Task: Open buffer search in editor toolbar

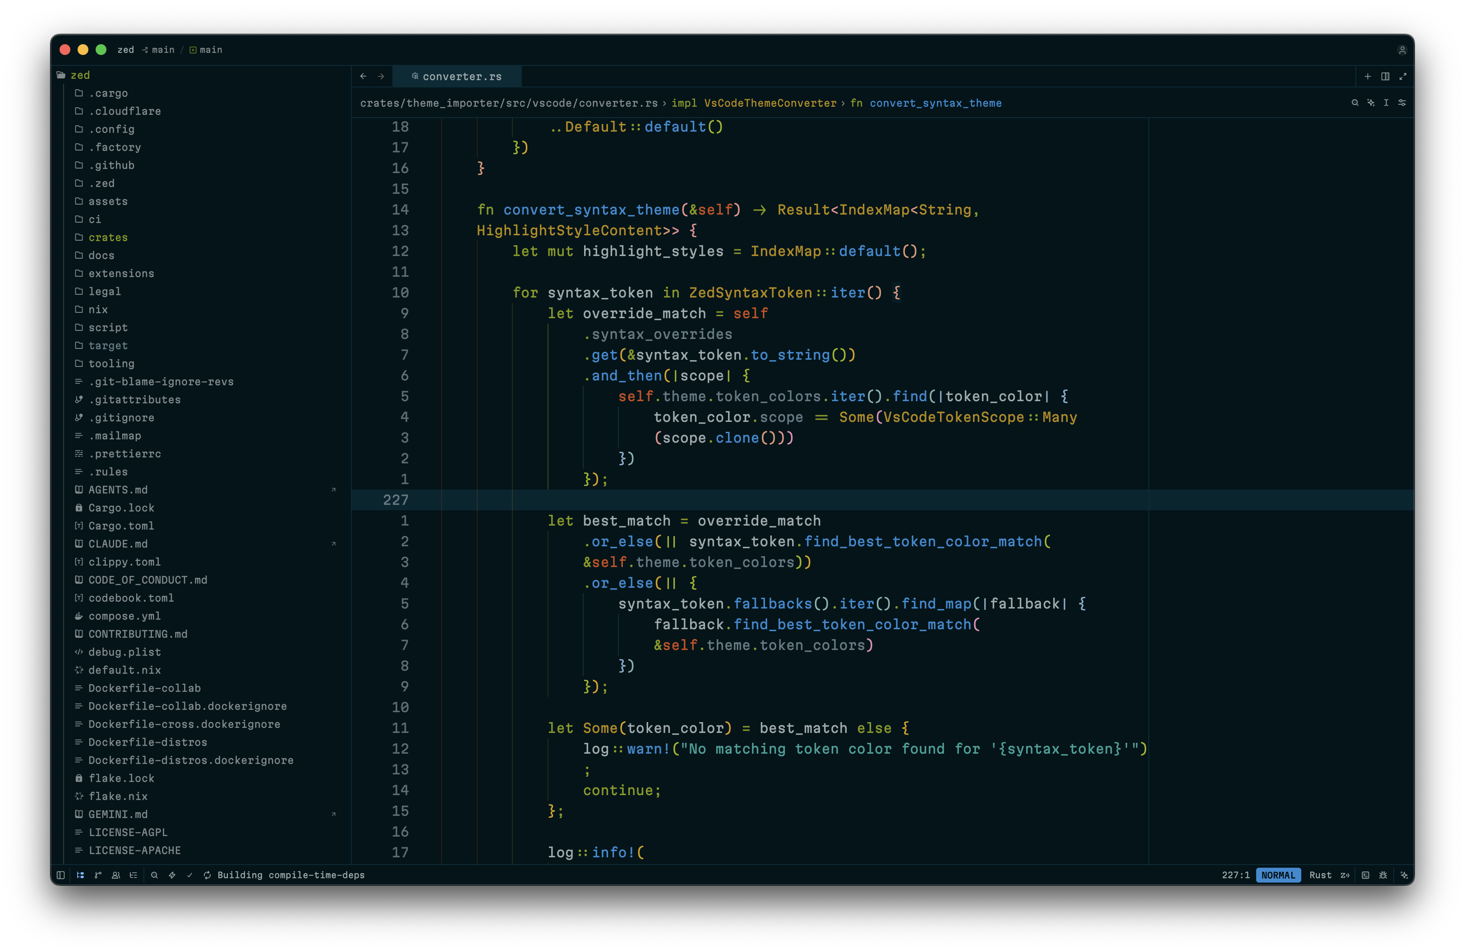Action: (x=1355, y=103)
